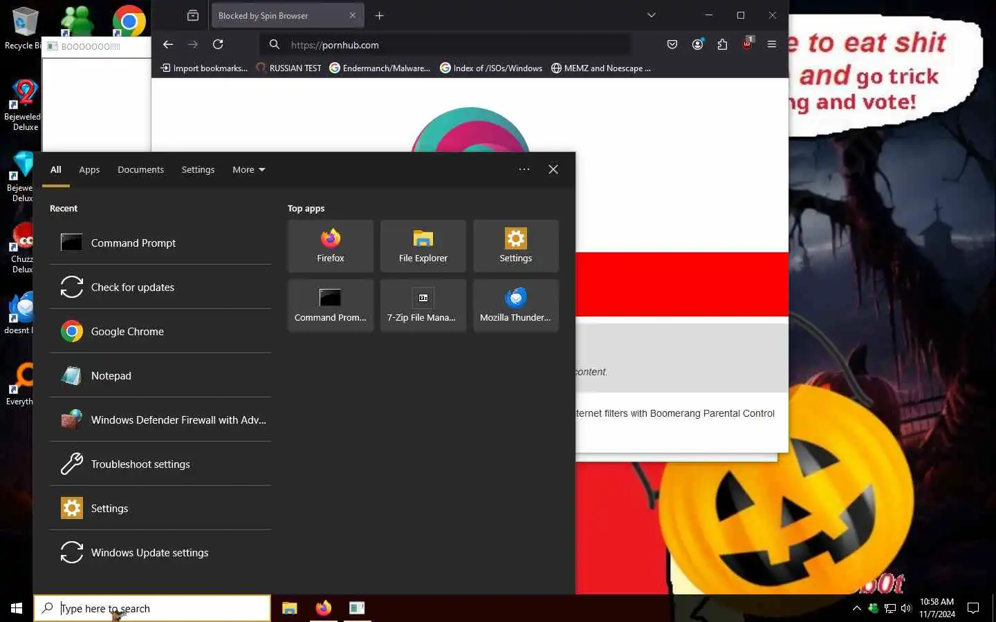
Task: Open the taskbar clock and date
Action: pyautogui.click(x=937, y=608)
